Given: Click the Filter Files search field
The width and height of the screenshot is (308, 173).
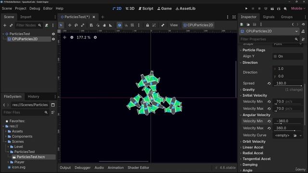Looking at the screenshot, I should point(26,112).
